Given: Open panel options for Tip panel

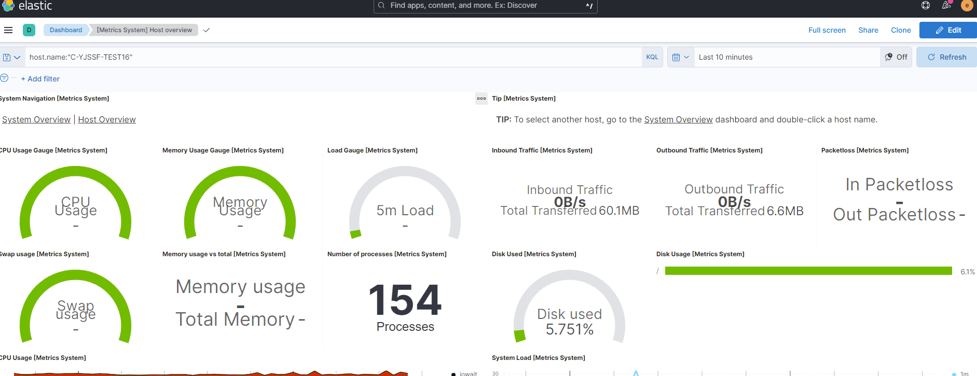Looking at the screenshot, I should point(481,99).
